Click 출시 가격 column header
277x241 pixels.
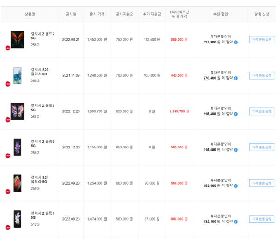(x=97, y=14)
